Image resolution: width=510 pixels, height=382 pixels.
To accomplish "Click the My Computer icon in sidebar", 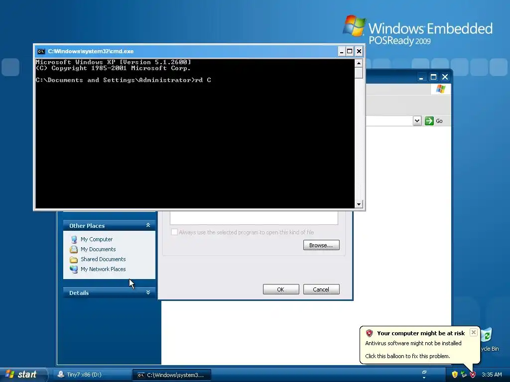I will [74, 239].
